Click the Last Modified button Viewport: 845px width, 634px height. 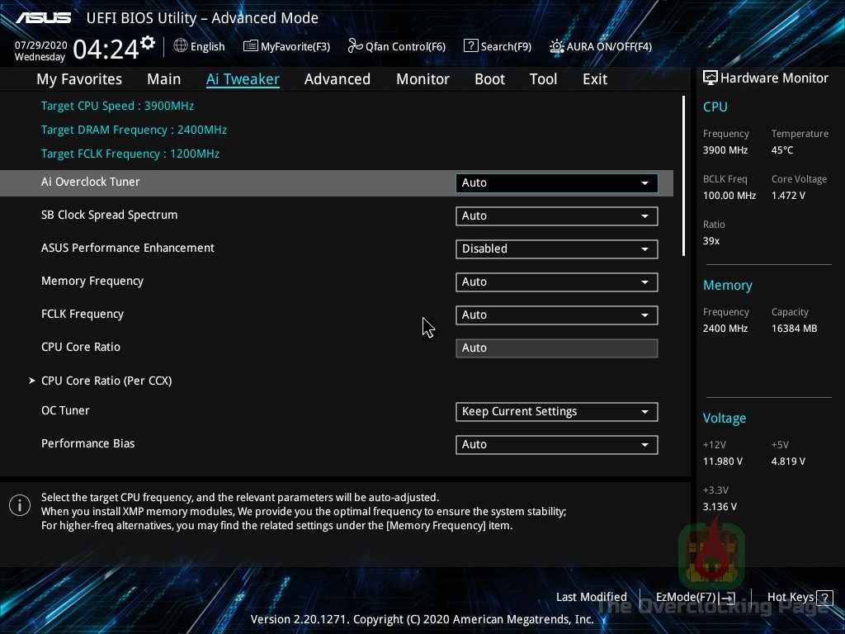pyautogui.click(x=591, y=597)
